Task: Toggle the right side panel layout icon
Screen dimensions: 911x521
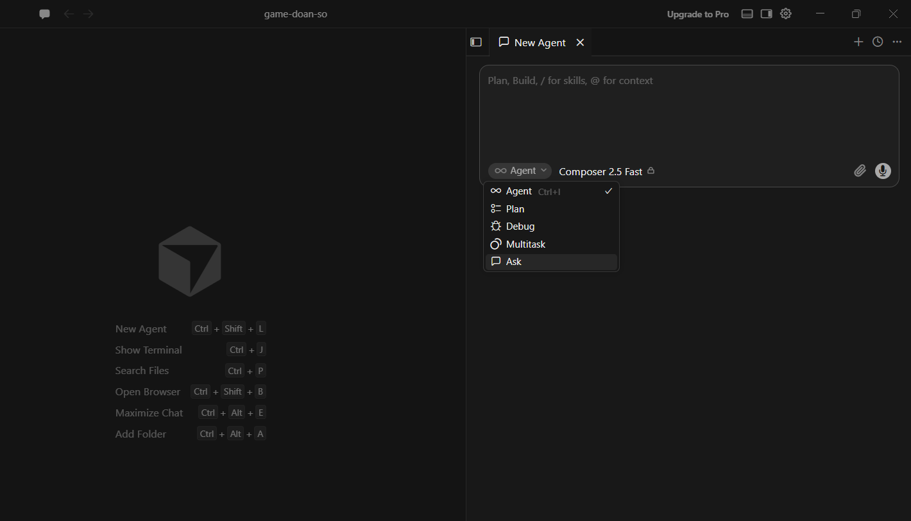Action: click(x=766, y=13)
